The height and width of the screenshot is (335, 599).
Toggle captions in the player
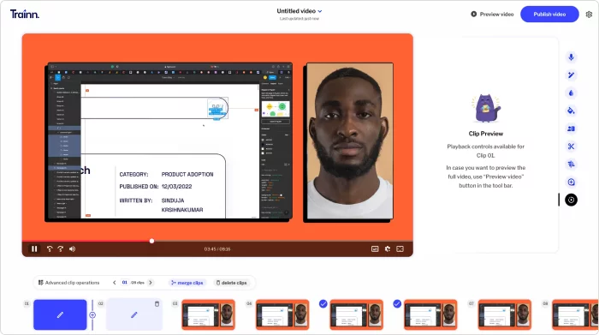[x=375, y=249]
